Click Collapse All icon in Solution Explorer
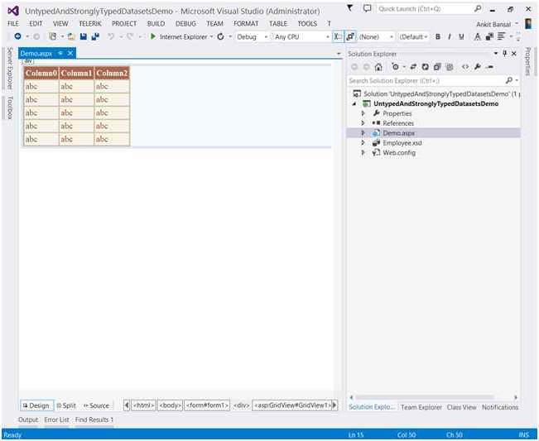This screenshot has height=441, width=539. pos(437,67)
